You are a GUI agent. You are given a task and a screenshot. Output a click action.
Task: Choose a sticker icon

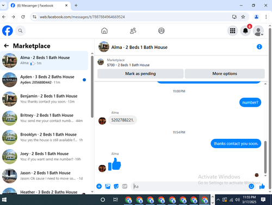pos(116,186)
